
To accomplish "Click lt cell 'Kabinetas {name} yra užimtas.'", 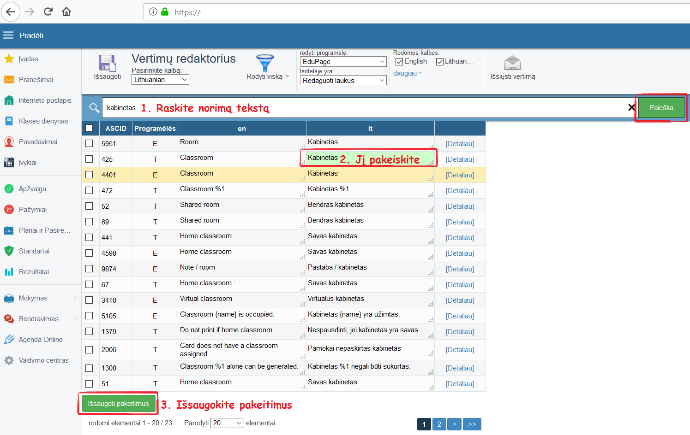I will tap(370, 316).
